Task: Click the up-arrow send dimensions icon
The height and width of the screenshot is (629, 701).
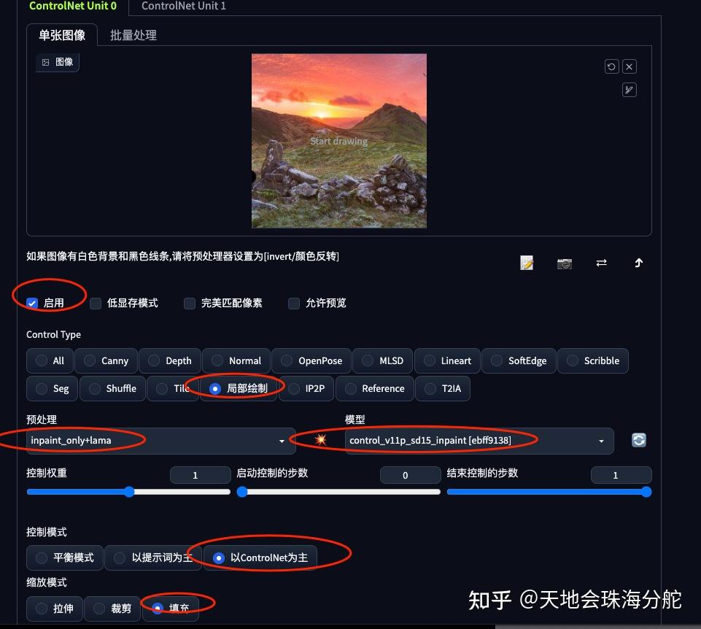Action: [638, 263]
